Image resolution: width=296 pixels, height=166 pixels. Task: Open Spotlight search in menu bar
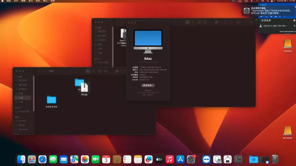[268, 1]
